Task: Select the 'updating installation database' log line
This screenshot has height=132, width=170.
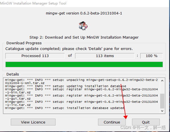Action: (x=96, y=86)
